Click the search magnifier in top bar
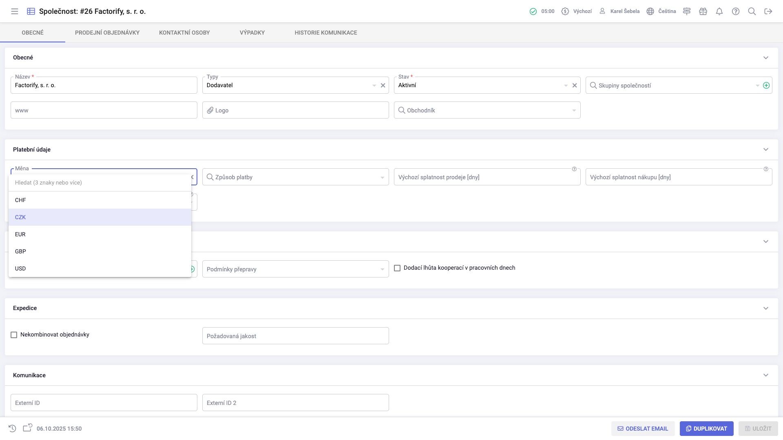Image resolution: width=783 pixels, height=440 pixels. click(x=752, y=11)
